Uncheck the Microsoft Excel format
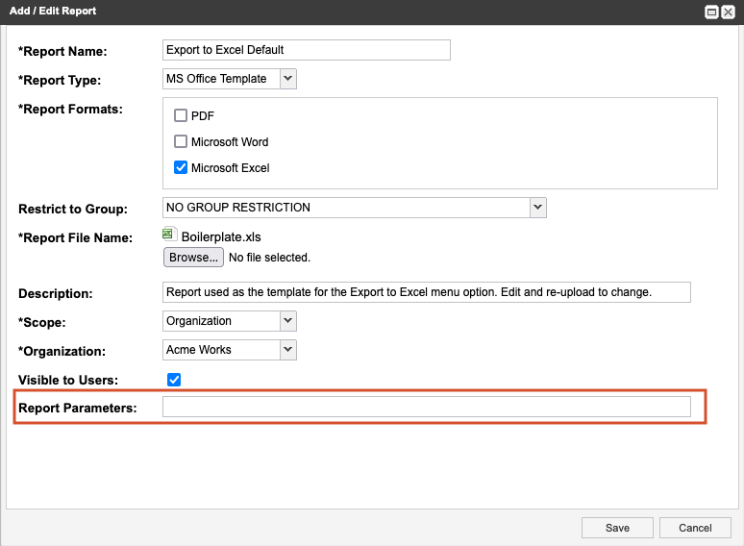Image resolution: width=744 pixels, height=546 pixels. 181,167
